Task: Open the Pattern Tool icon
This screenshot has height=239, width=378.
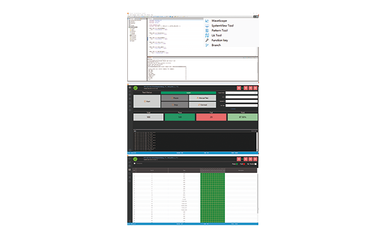Action: coord(207,31)
